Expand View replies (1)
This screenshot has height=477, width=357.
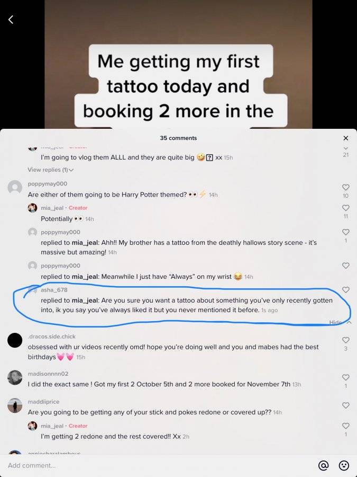[x=50, y=170]
